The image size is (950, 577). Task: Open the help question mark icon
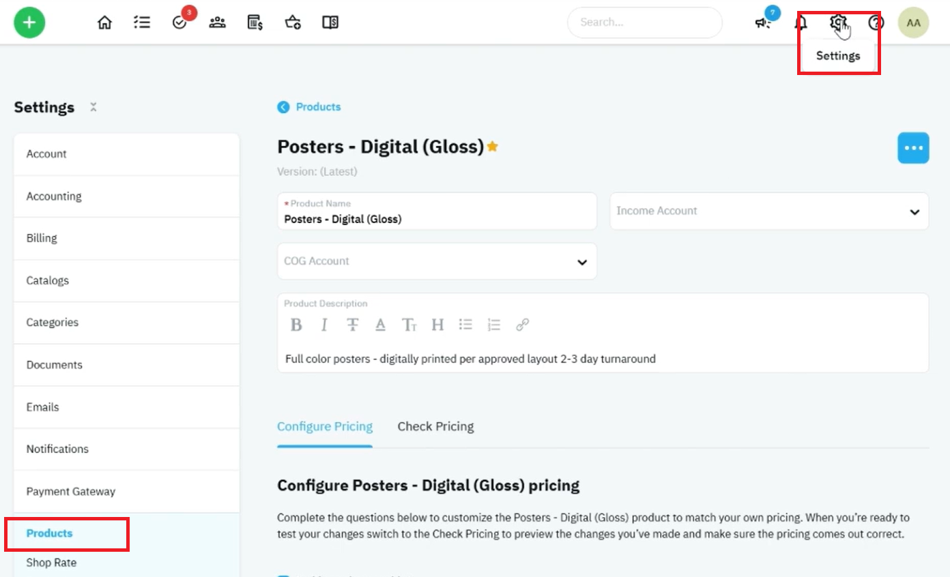[876, 23]
